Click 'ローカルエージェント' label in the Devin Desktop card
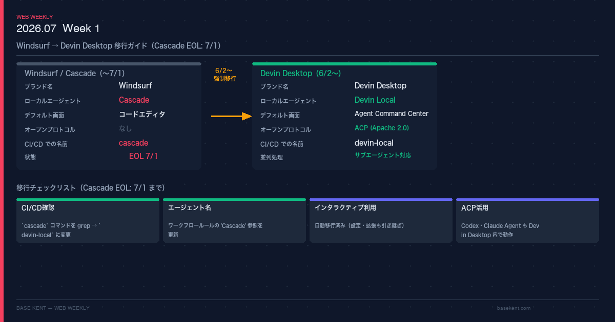Image resolution: width=615 pixels, height=322 pixels. pos(288,101)
